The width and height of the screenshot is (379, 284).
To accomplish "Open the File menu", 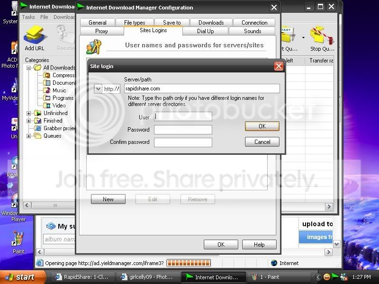I will tap(44, 17).
